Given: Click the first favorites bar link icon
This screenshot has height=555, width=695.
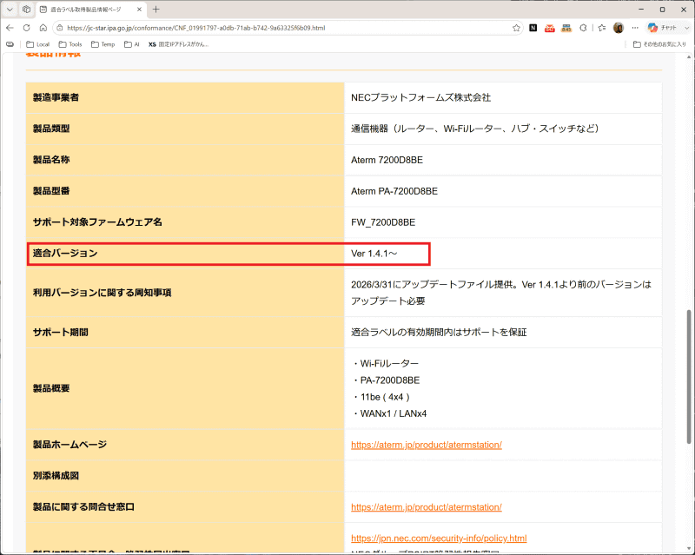Looking at the screenshot, I should click(x=10, y=44).
